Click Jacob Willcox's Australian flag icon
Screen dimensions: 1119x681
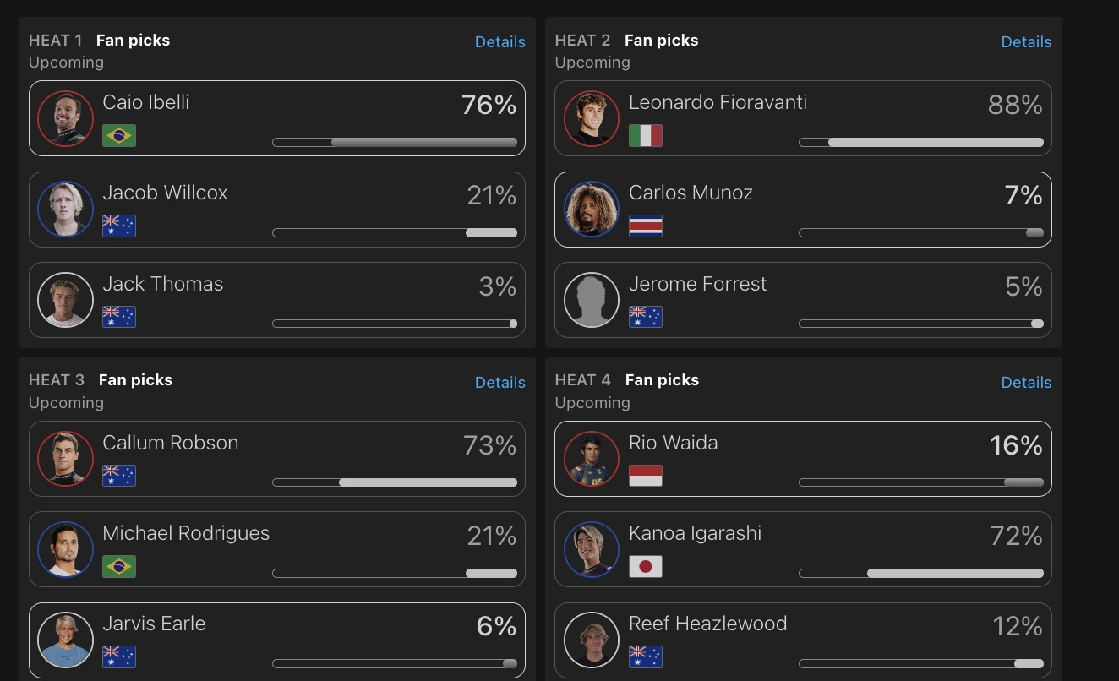[x=119, y=226]
